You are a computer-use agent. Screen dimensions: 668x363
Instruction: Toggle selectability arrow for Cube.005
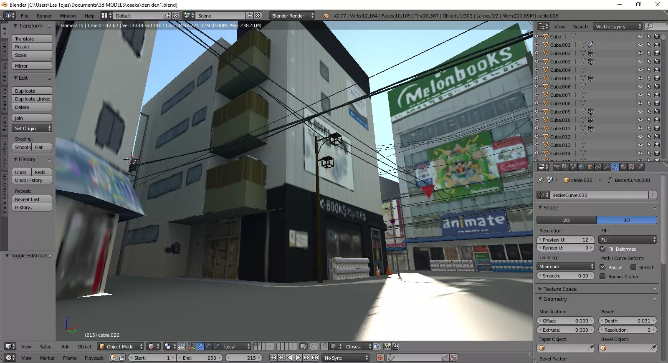click(649, 78)
